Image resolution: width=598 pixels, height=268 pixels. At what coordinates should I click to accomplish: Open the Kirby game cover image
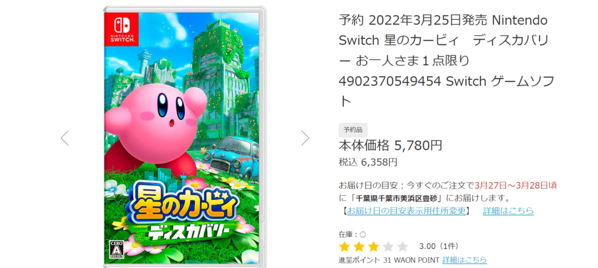pos(185,137)
